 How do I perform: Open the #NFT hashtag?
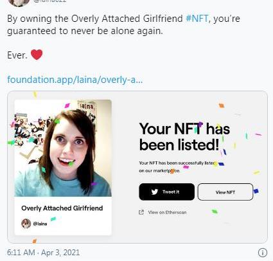pos(197,19)
